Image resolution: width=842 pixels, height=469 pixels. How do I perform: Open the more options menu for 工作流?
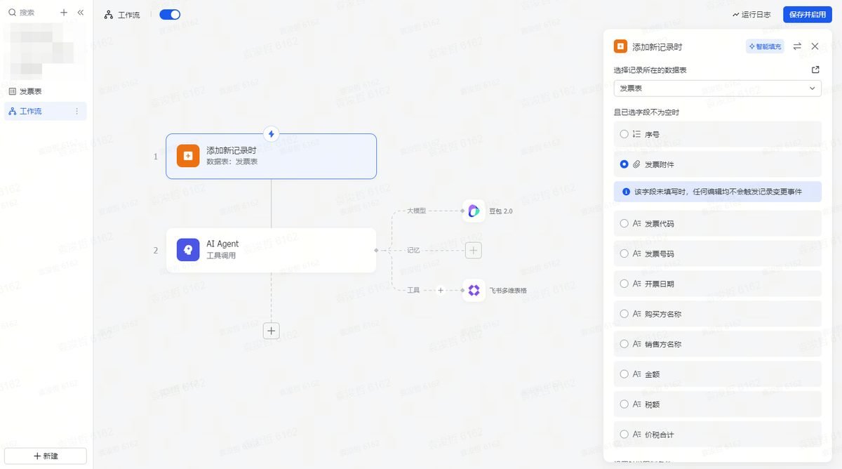(77, 111)
